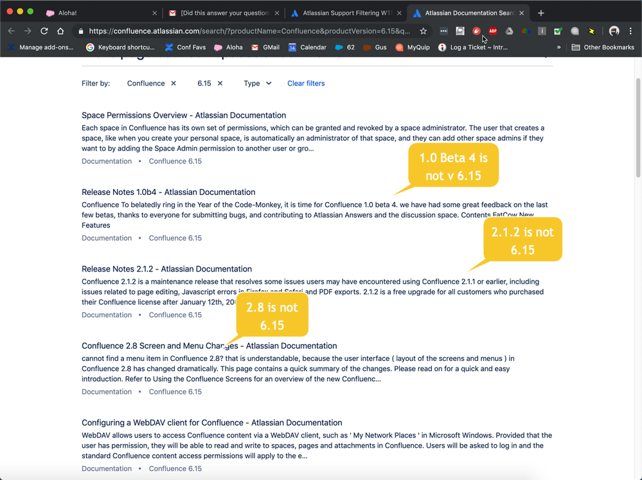View site security lock info
642x480 pixels.
[81, 31]
